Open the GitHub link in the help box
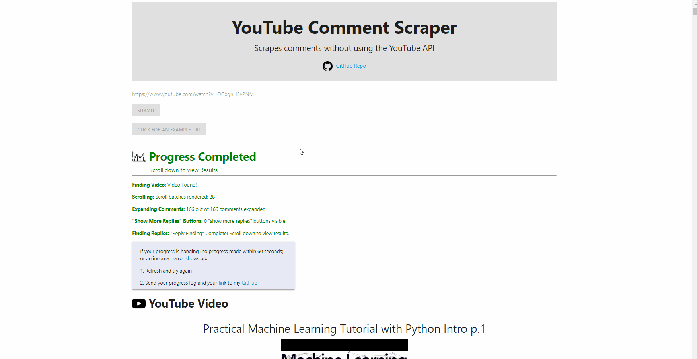The height and width of the screenshot is (359, 697). pos(249,283)
